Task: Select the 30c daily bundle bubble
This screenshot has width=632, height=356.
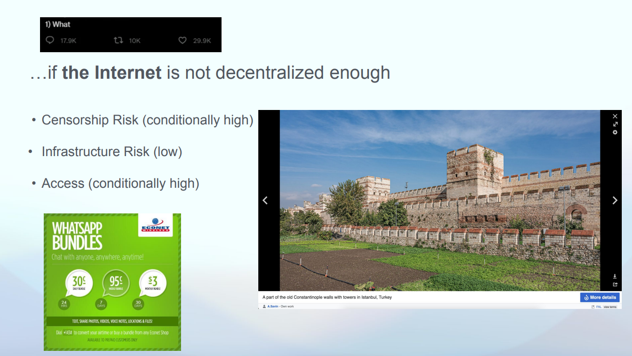Action: point(79,283)
